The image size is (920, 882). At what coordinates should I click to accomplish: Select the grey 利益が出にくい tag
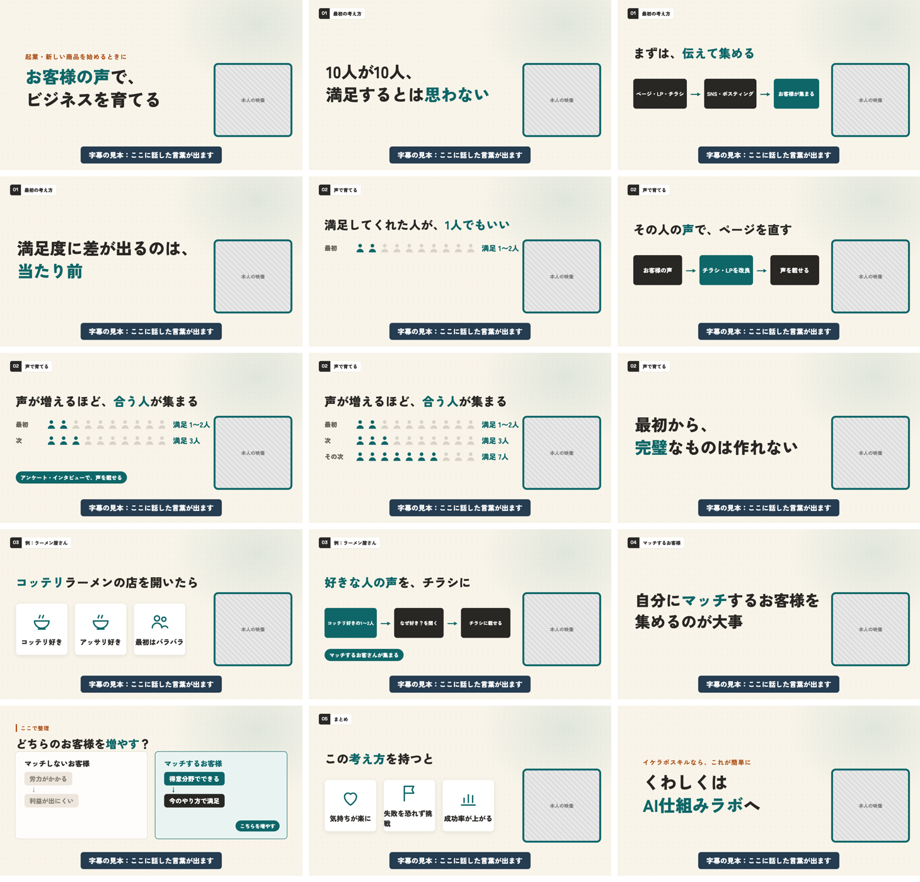pos(51,801)
